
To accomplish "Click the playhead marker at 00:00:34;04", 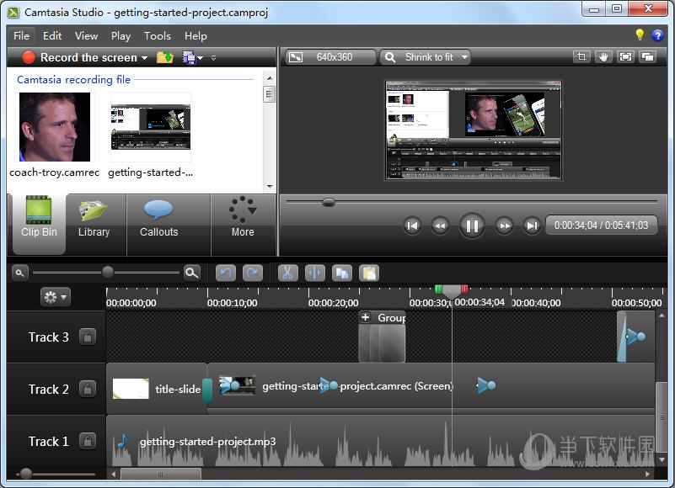I will point(452,291).
